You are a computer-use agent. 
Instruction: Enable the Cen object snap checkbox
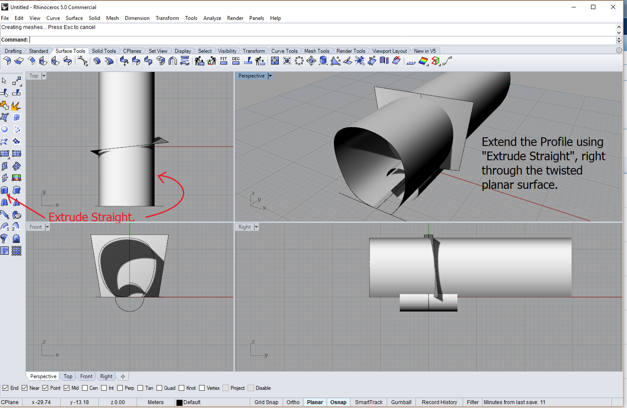pyautogui.click(x=85, y=388)
